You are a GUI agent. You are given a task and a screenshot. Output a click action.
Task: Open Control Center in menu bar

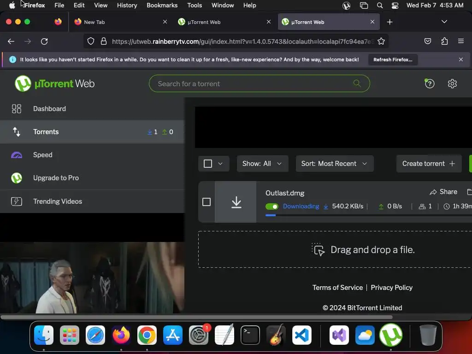click(x=395, y=6)
